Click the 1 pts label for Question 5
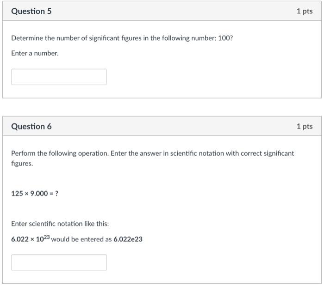This screenshot has width=324, height=287. tap(304, 11)
